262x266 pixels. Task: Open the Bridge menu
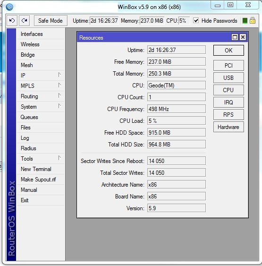[41, 55]
